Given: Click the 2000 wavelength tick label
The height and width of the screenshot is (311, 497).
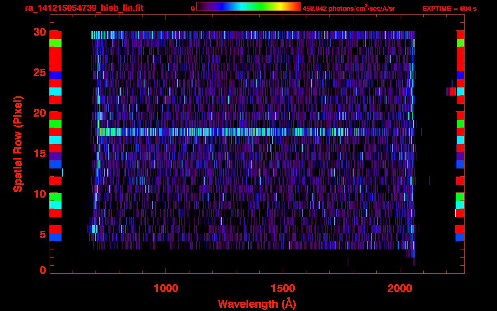Looking at the screenshot, I should point(400,288).
